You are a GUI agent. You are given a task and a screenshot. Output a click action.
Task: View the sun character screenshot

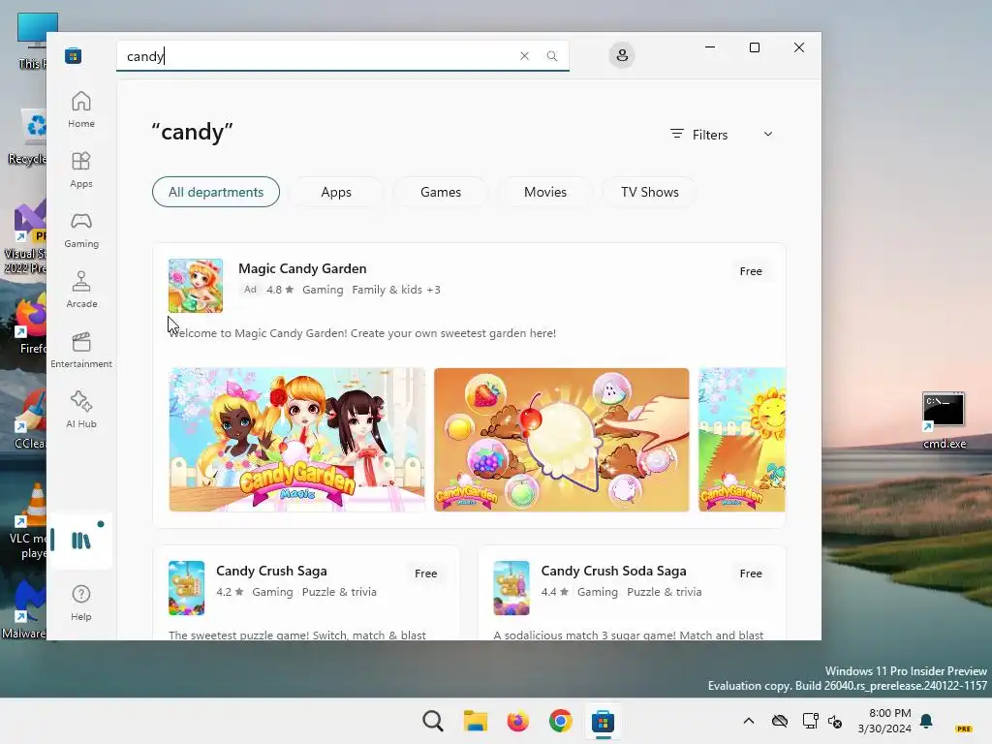(x=741, y=440)
